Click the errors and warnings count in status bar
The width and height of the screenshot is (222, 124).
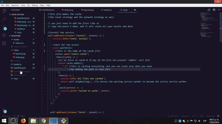coord(21,116)
